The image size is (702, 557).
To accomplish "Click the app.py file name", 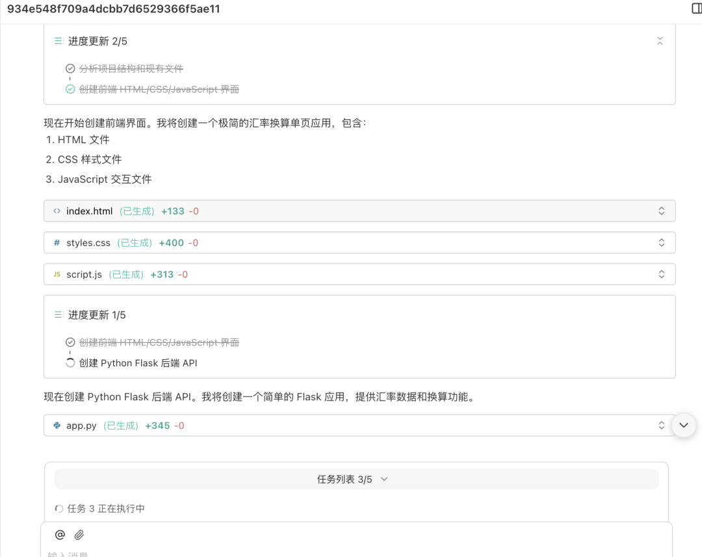I will pos(81,425).
